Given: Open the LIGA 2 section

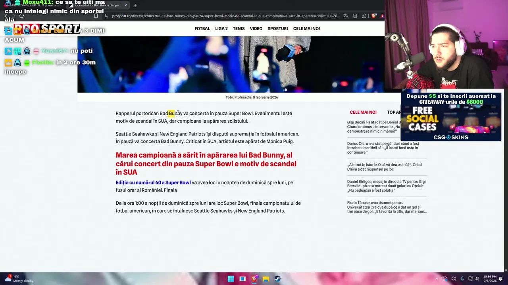Looking at the screenshot, I should click(221, 28).
